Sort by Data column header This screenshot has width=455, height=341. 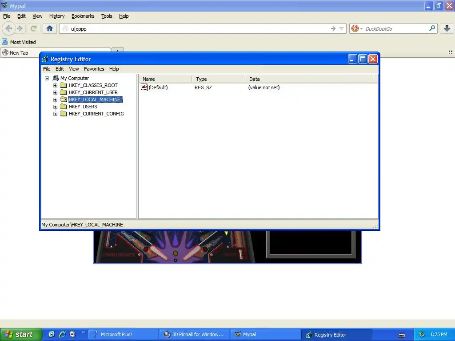click(309, 79)
